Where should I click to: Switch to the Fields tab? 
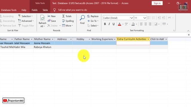[35, 10]
